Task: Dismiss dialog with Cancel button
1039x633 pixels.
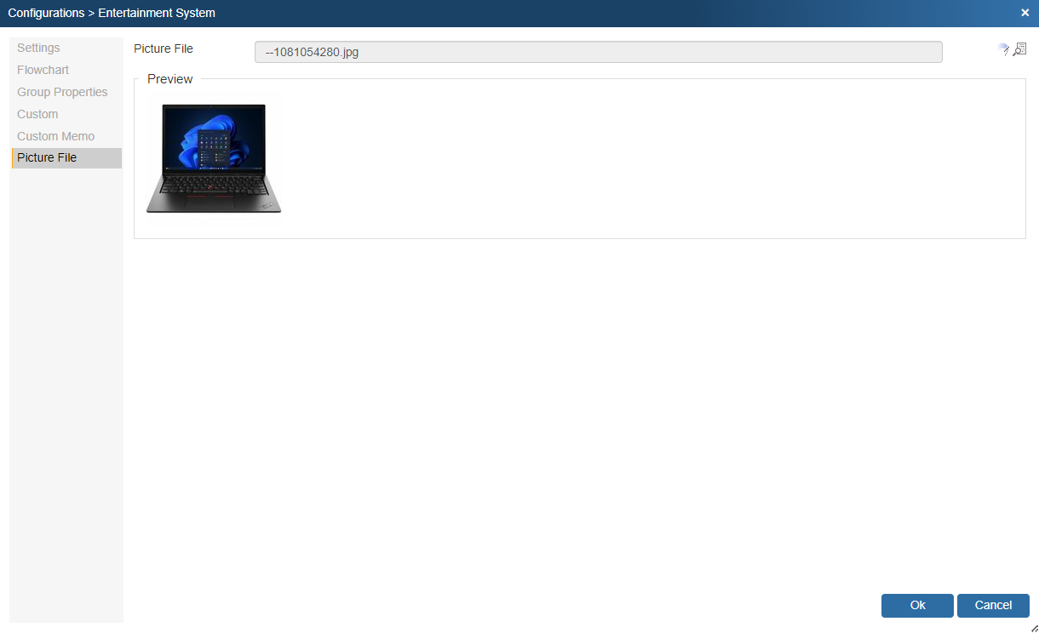Action: point(993,606)
